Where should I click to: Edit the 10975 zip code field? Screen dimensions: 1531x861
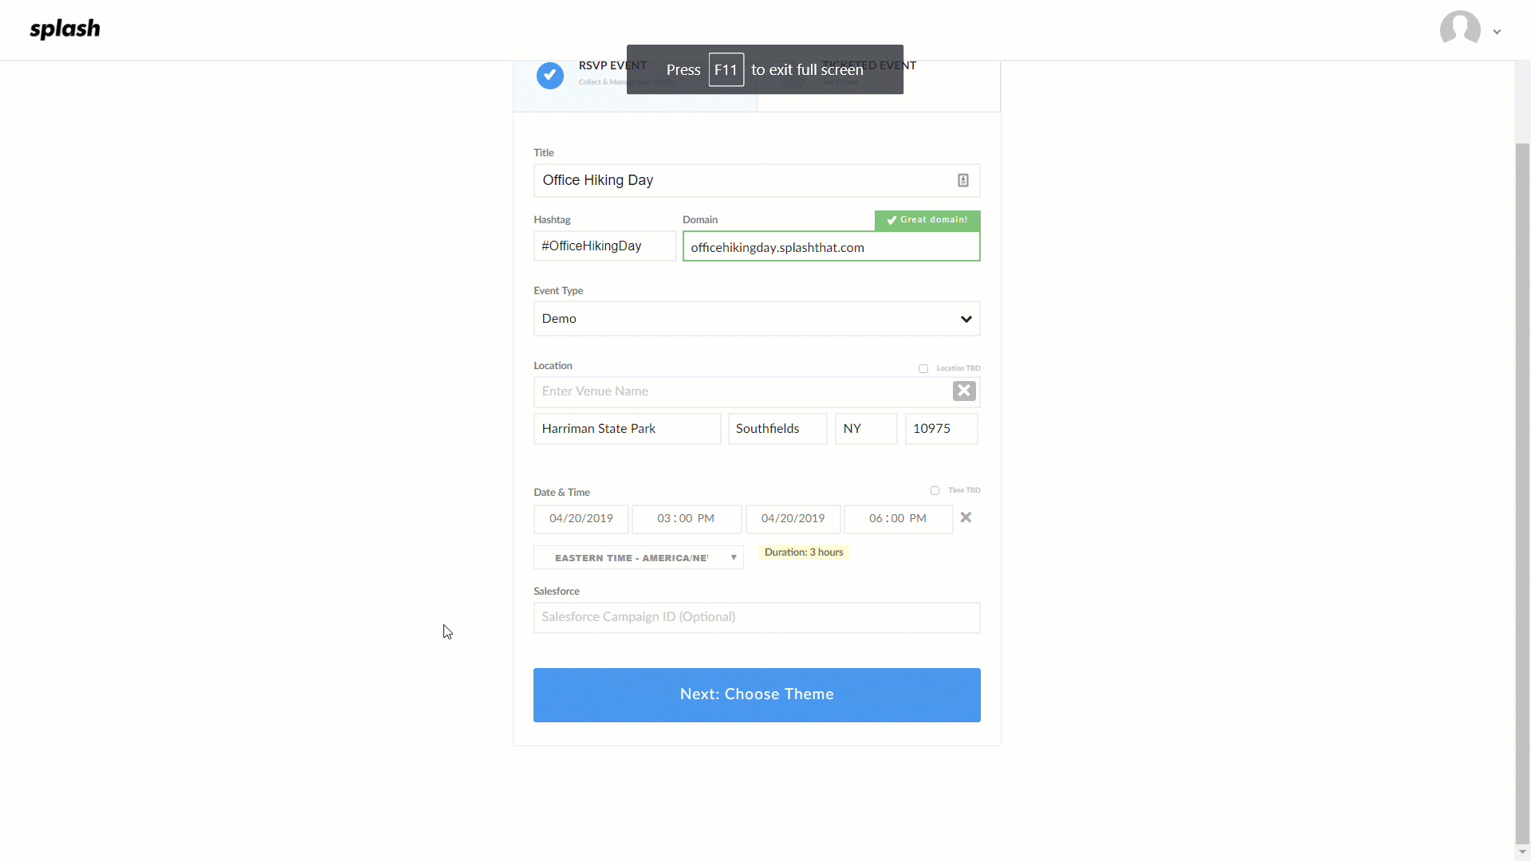click(x=941, y=429)
